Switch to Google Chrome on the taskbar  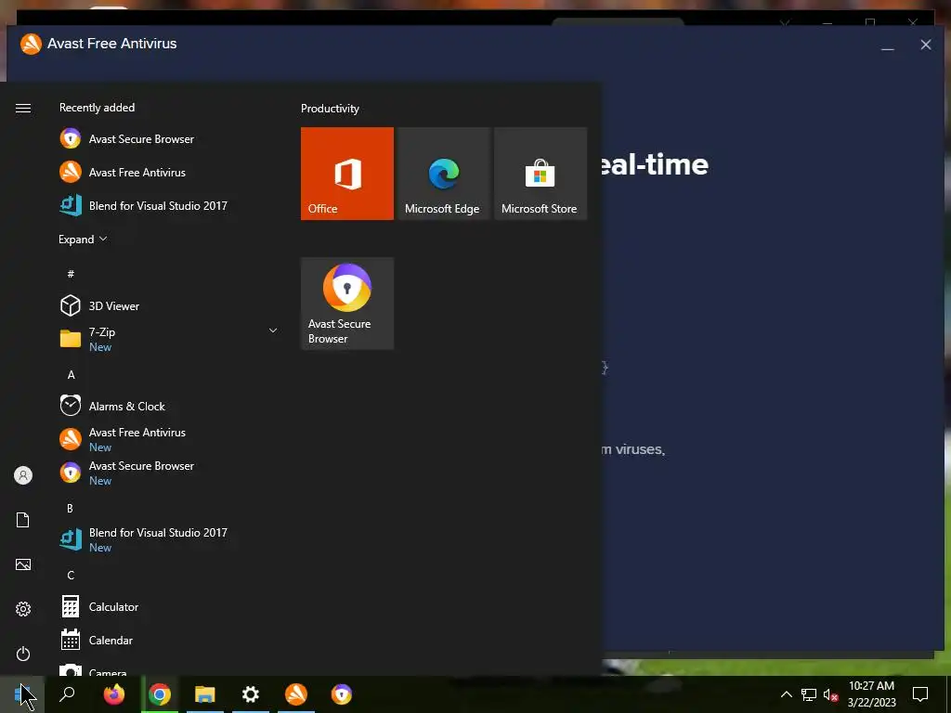160,694
